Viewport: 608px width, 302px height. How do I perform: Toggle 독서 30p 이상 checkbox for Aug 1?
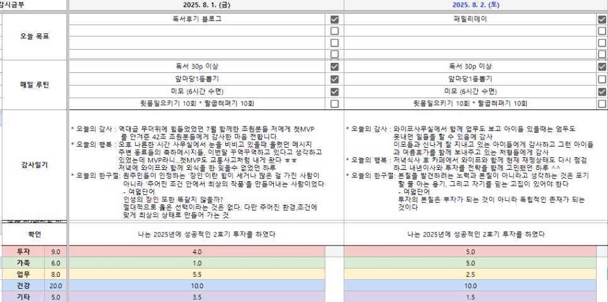pos(334,67)
